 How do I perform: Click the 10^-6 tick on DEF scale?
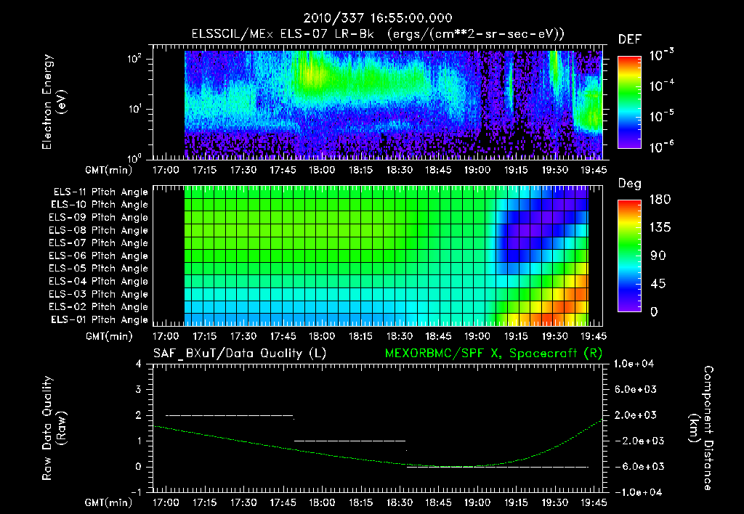[x=661, y=147]
